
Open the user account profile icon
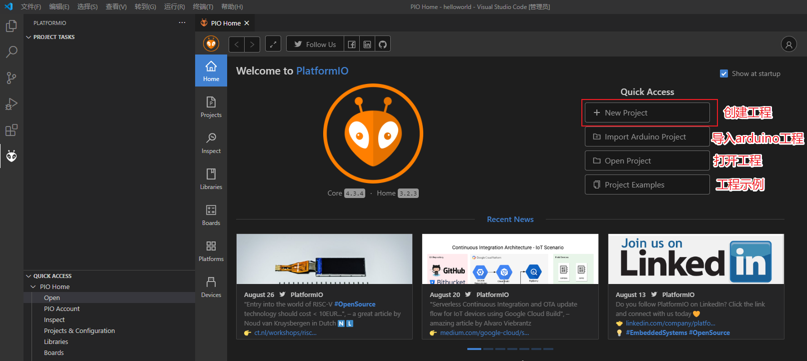click(788, 44)
